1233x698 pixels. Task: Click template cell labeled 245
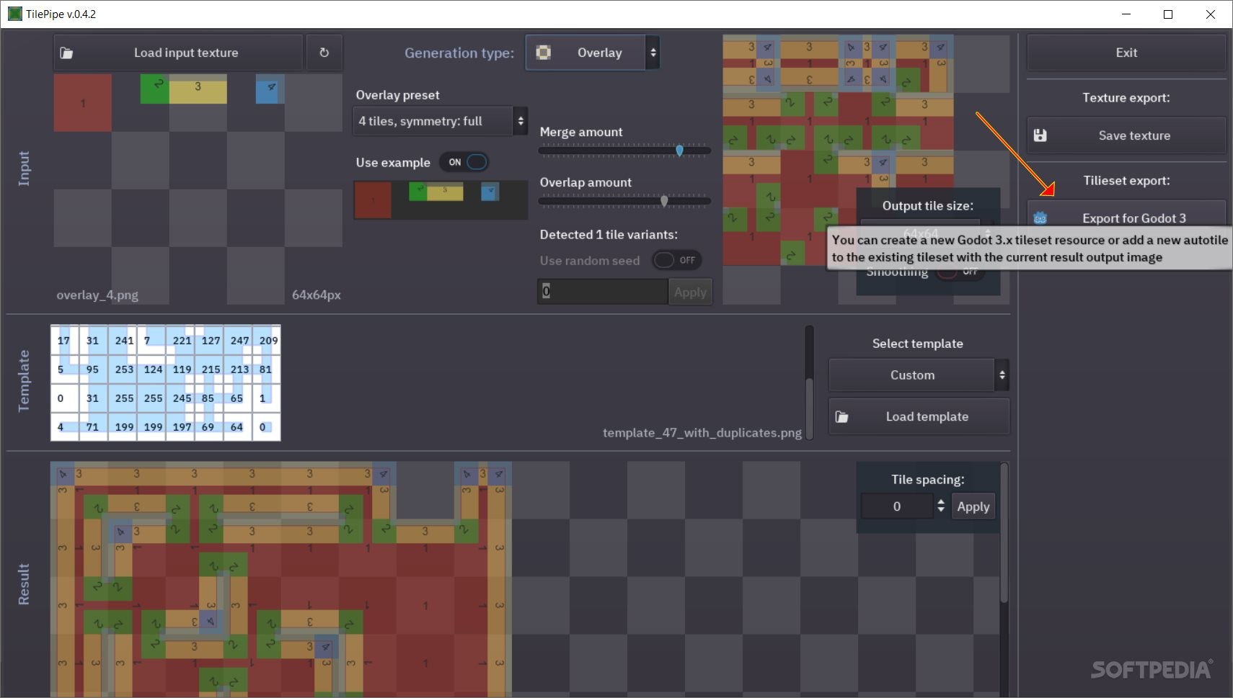tap(182, 398)
